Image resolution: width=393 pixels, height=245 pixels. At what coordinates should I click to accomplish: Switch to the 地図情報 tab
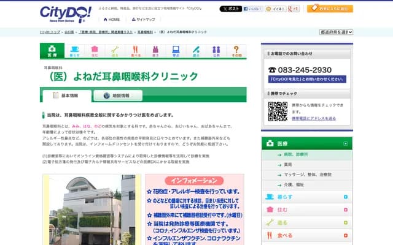117,96
